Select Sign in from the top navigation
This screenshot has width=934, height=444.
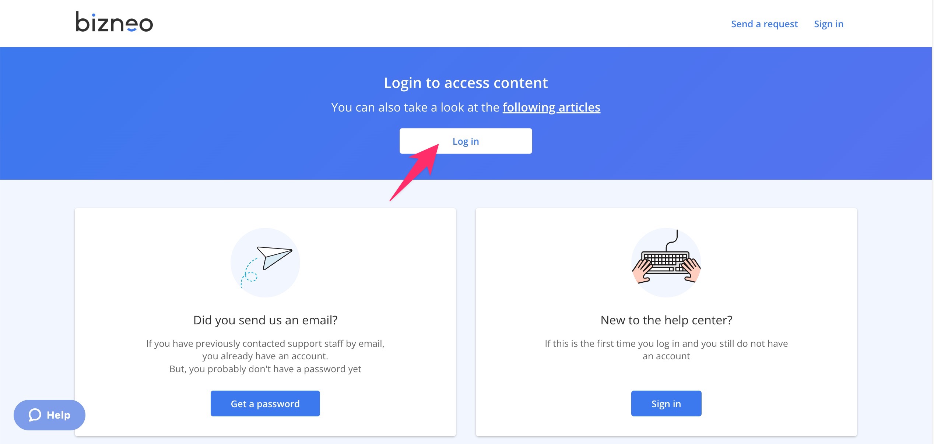click(829, 24)
